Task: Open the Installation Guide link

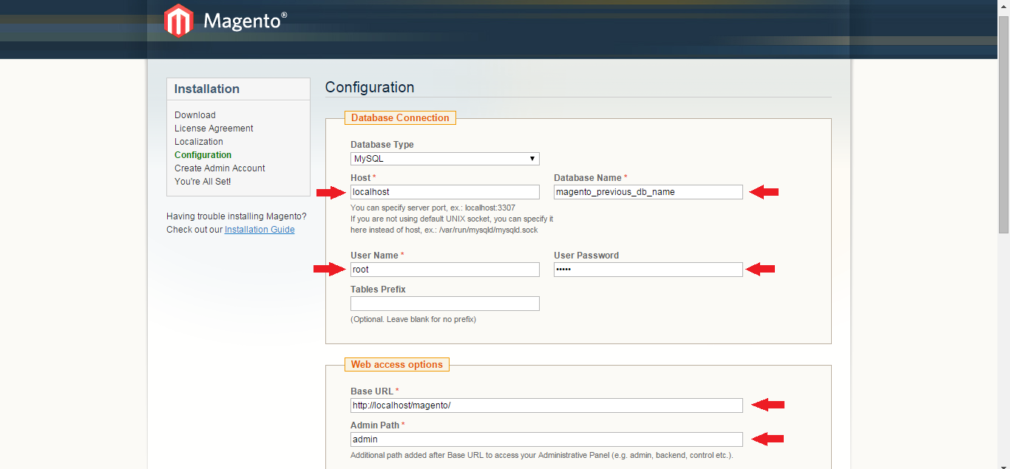Action: coord(260,230)
